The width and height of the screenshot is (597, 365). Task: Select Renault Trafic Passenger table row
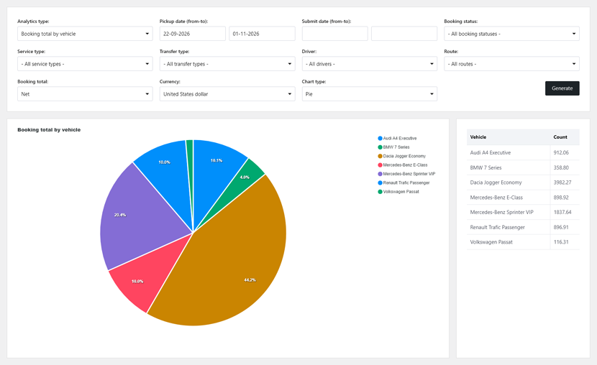(523, 227)
